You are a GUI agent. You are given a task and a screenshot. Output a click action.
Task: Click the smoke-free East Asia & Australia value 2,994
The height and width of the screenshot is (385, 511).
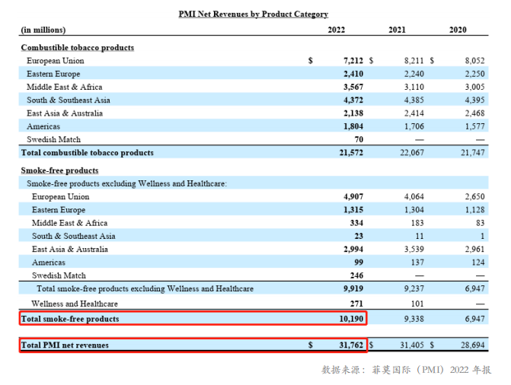point(353,249)
